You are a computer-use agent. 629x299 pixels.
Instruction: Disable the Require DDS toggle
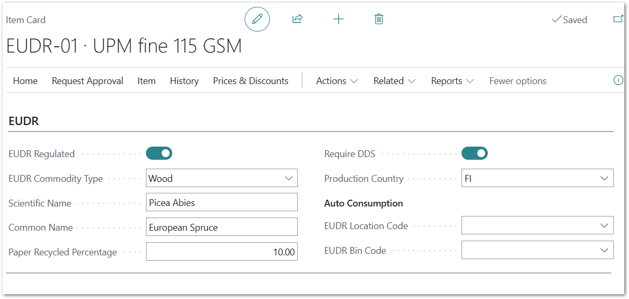474,153
